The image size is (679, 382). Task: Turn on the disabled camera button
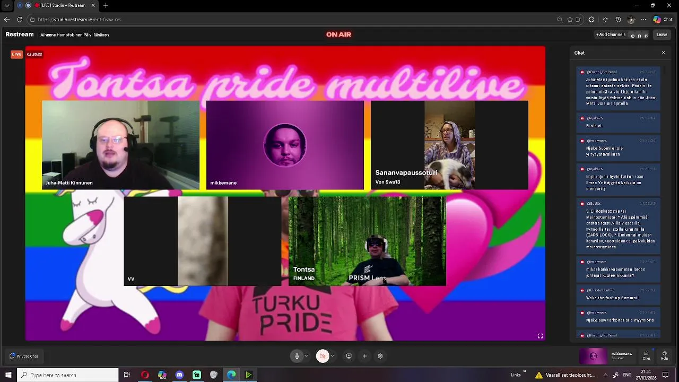click(322, 356)
